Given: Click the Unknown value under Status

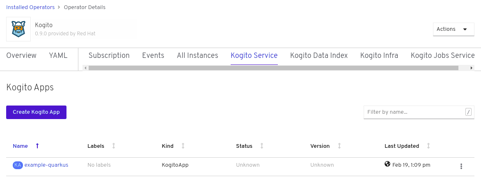Looking at the screenshot, I should pyautogui.click(x=248, y=165).
